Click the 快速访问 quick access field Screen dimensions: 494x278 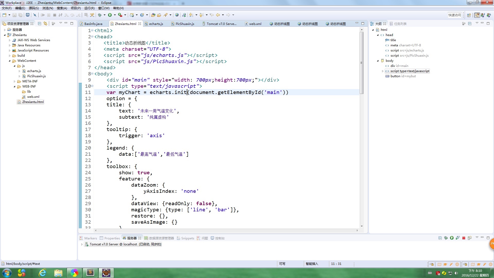pyautogui.click(x=455, y=15)
